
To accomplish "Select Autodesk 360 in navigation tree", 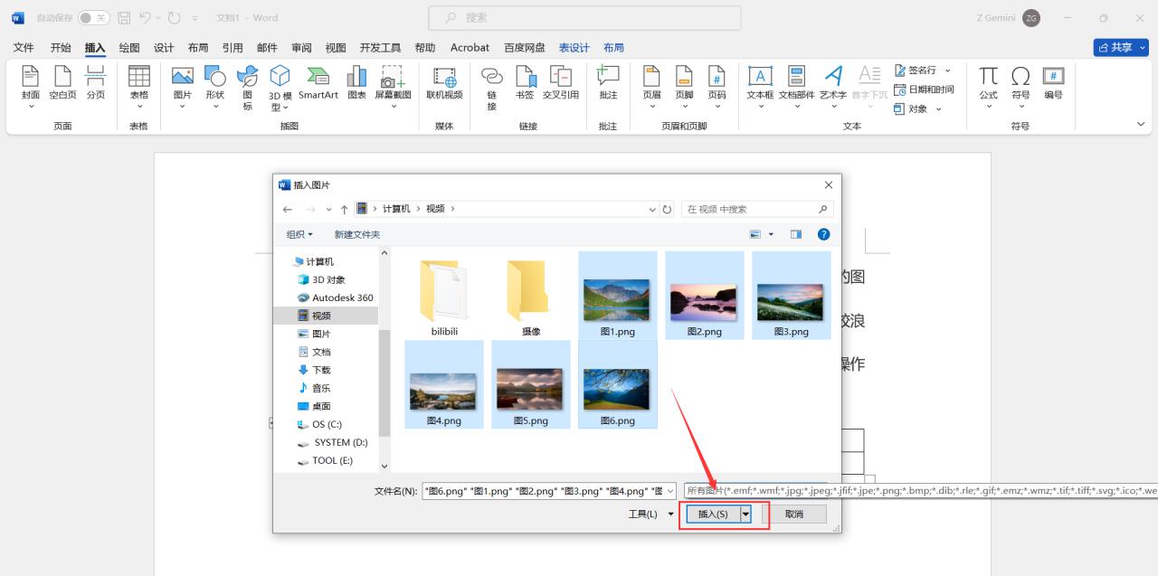I will (x=336, y=297).
